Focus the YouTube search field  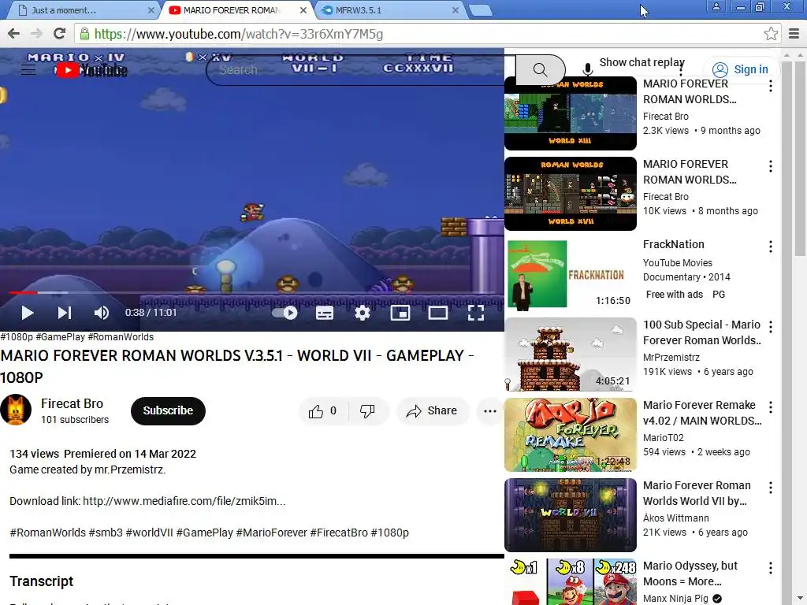point(360,69)
